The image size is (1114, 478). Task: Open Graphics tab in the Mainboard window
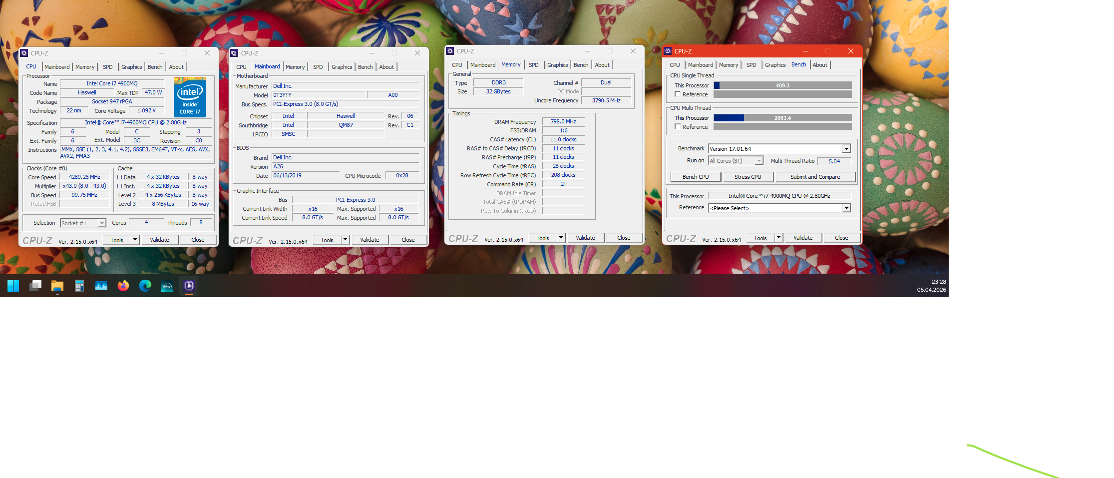(342, 67)
